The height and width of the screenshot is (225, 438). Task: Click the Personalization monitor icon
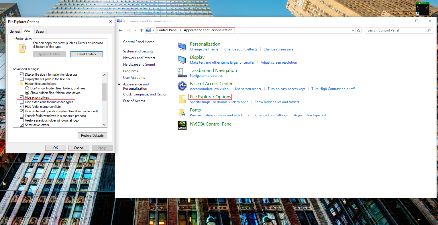[x=182, y=46]
